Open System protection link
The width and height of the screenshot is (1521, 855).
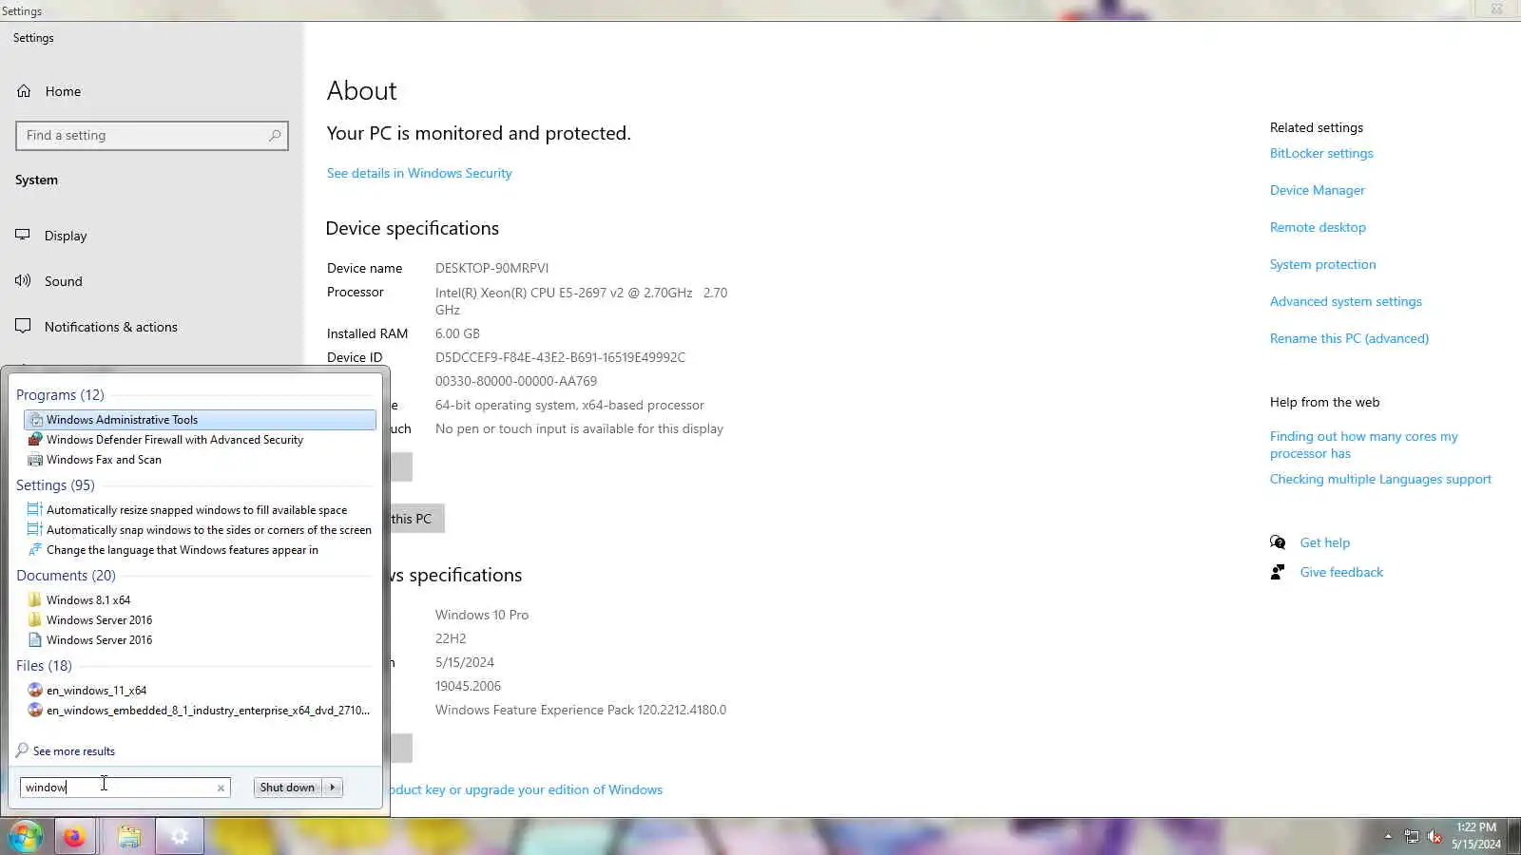coord(1323,264)
